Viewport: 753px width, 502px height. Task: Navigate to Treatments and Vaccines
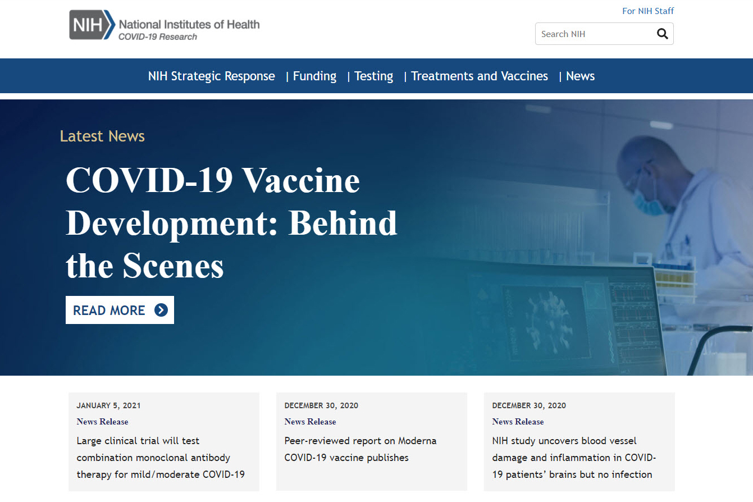[x=479, y=76]
